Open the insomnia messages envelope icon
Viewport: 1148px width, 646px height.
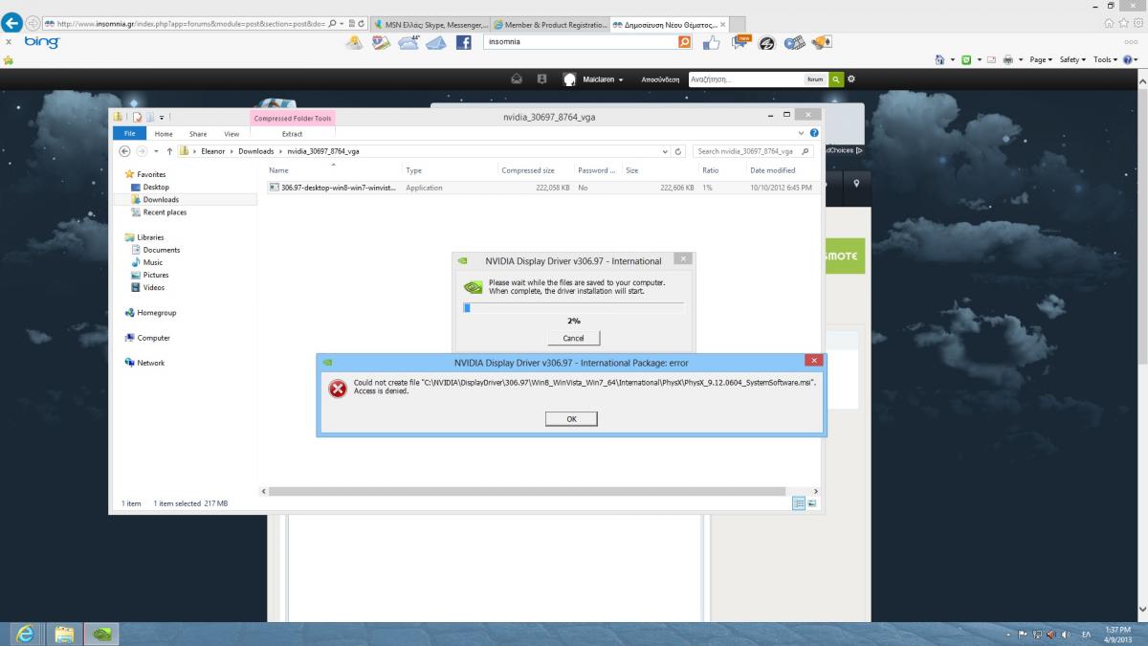517,79
